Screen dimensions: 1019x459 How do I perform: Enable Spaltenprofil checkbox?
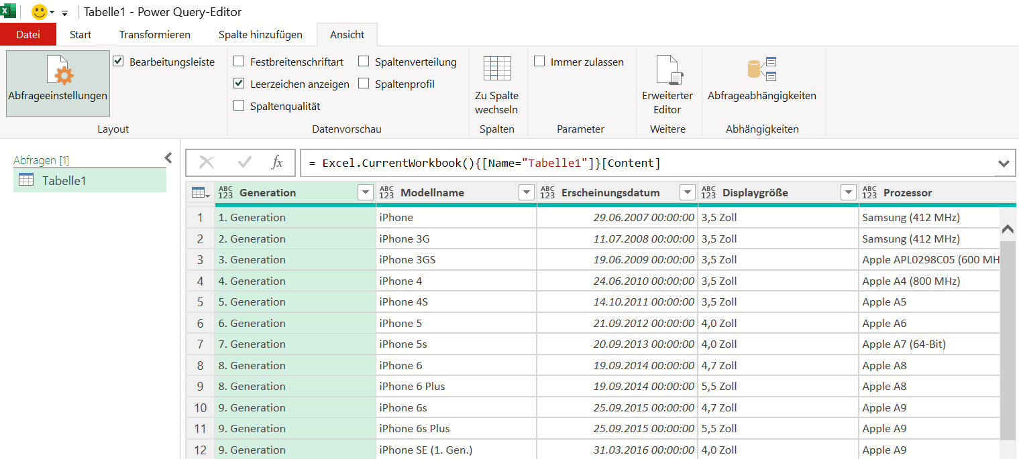(364, 84)
